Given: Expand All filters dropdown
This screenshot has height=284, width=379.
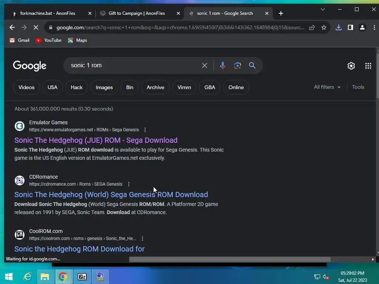Looking at the screenshot, I should point(327,87).
